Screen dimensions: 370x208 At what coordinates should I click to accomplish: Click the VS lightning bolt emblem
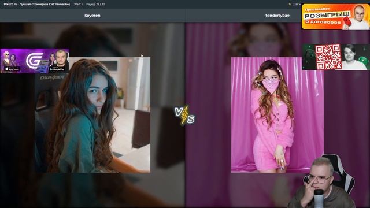185,116
